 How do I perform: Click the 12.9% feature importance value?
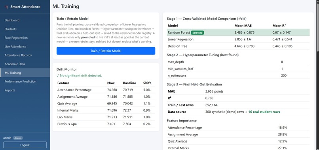tap(283, 141)
